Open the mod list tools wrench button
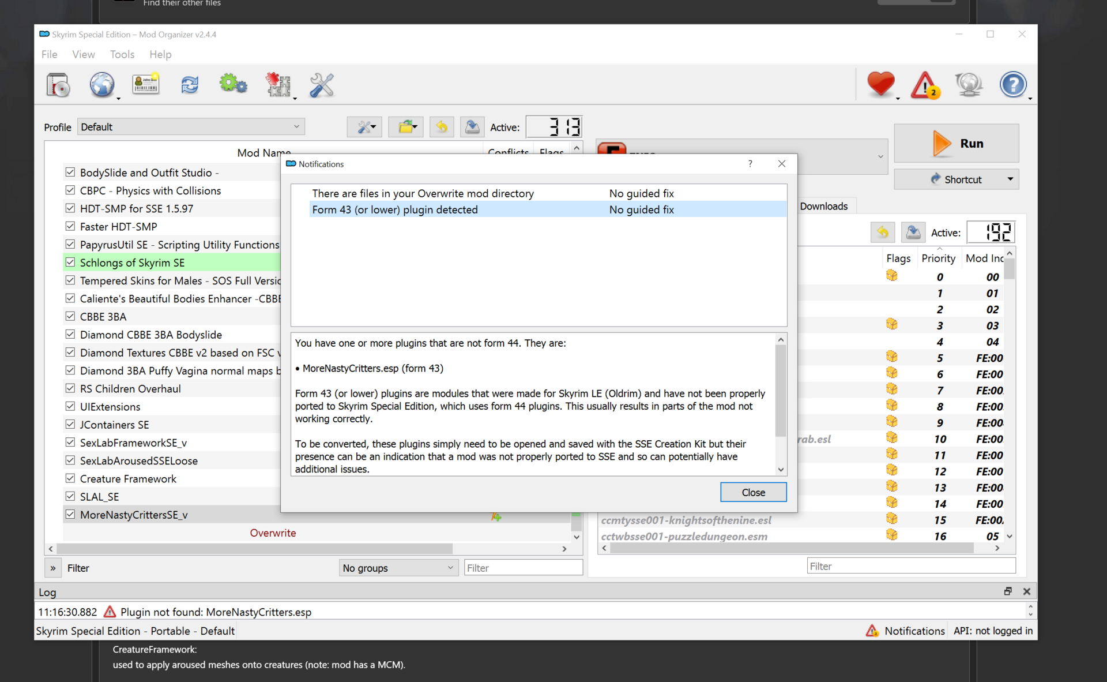1107x682 pixels. (x=364, y=127)
